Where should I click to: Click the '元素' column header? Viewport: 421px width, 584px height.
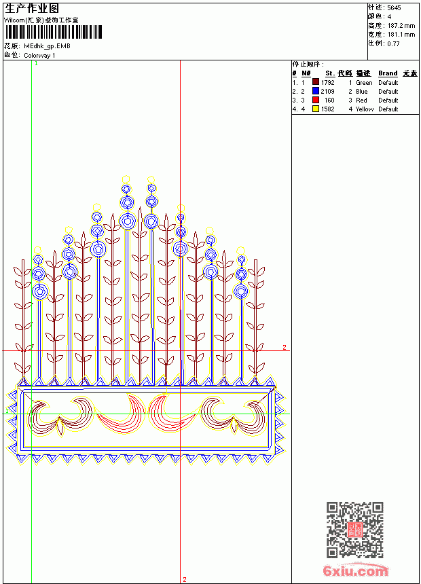pos(410,73)
